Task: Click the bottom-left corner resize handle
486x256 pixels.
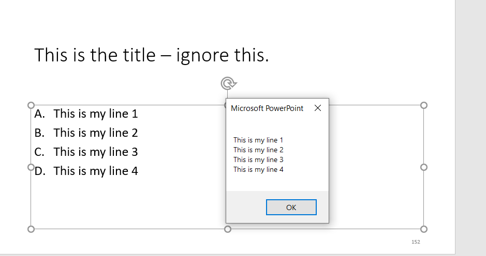Action: point(31,229)
